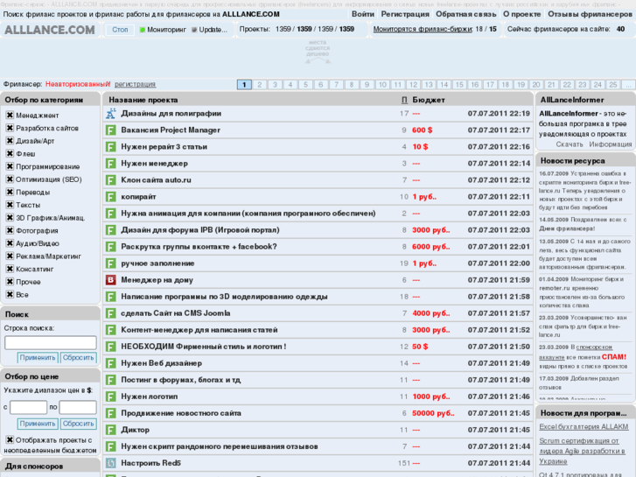Click the green icon next to 'Диктор'
Image resolution: width=636 pixels, height=477 pixels.
(111, 430)
